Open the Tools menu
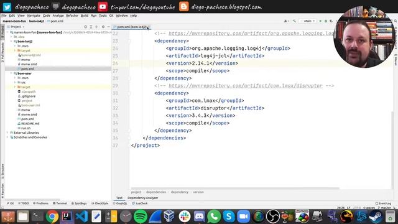 [103, 16]
